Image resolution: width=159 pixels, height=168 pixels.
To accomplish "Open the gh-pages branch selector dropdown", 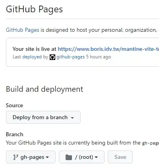I will click(x=31, y=157).
